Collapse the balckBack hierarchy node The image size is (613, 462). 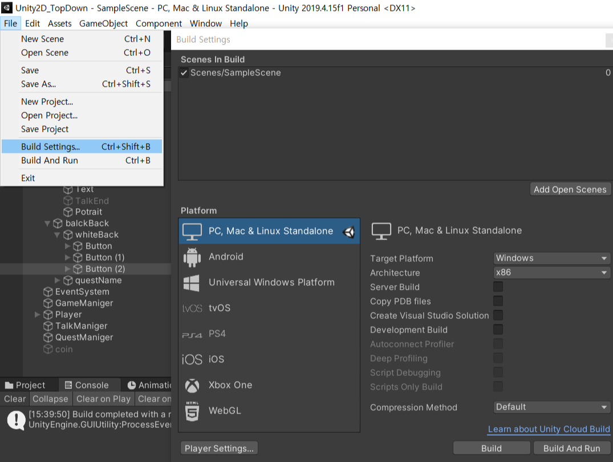(x=47, y=224)
